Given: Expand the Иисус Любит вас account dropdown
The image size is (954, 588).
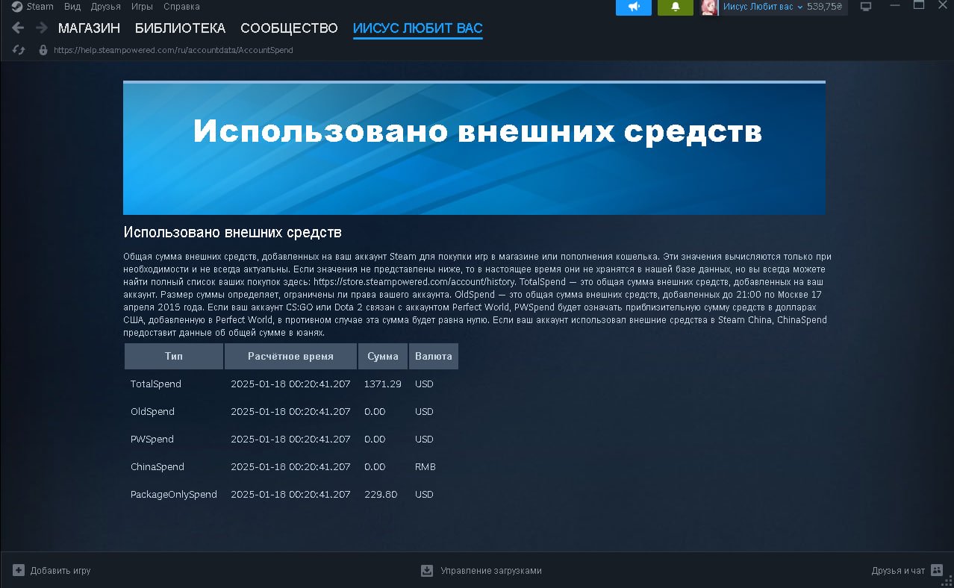Looking at the screenshot, I should pyautogui.click(x=799, y=7).
